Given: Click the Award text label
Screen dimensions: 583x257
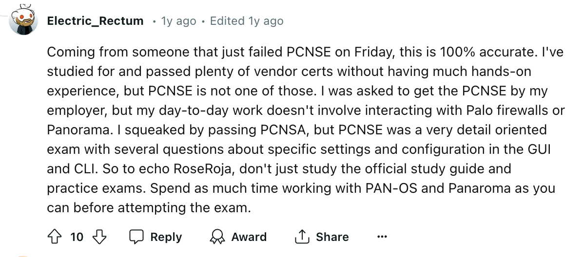Looking at the screenshot, I should (249, 237).
